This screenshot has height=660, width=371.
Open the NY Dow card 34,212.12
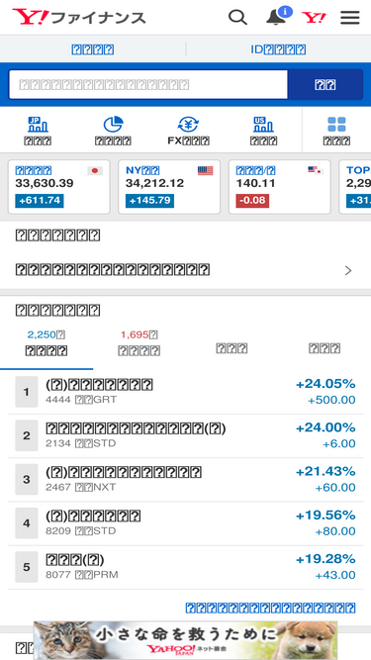point(169,187)
